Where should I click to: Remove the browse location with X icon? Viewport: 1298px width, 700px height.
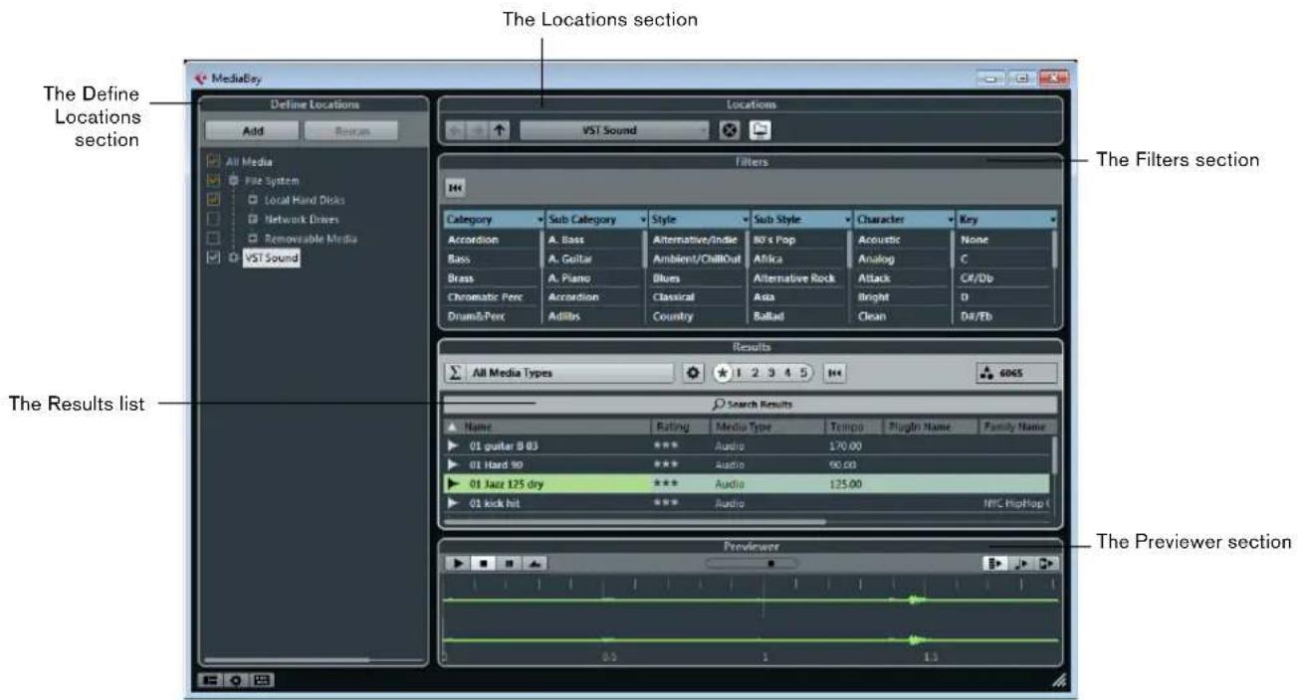(x=729, y=130)
